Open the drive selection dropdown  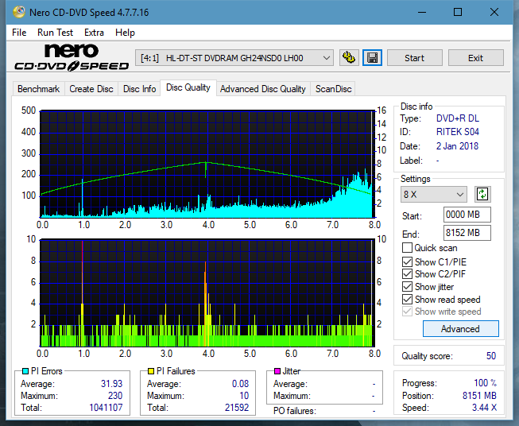[234, 58]
